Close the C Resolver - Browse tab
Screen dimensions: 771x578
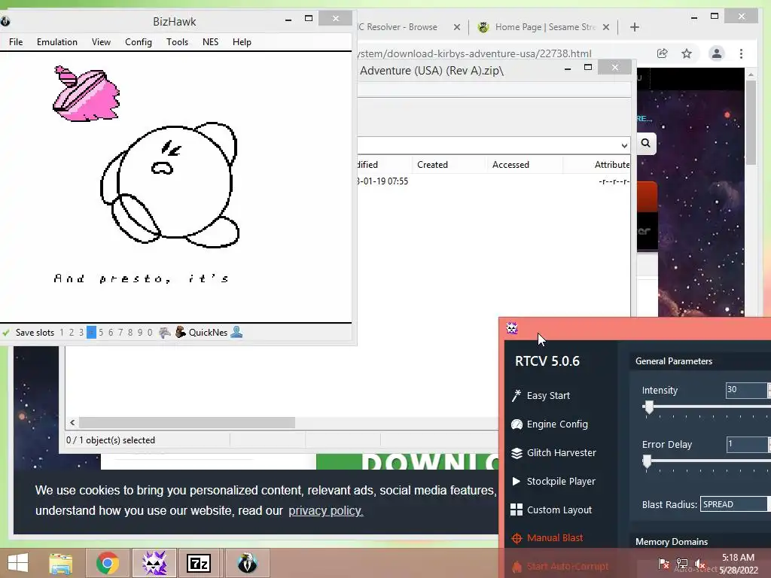click(x=457, y=27)
